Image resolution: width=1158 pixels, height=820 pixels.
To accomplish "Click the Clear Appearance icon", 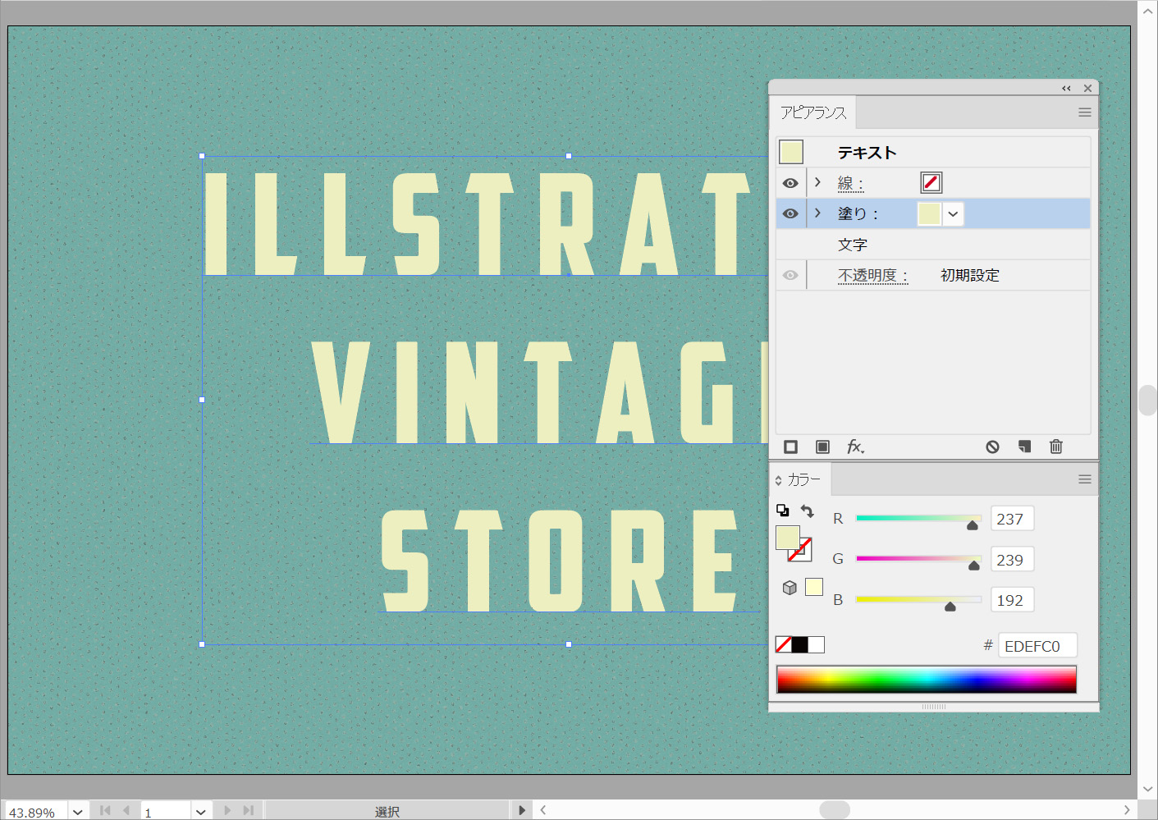I will (x=992, y=447).
